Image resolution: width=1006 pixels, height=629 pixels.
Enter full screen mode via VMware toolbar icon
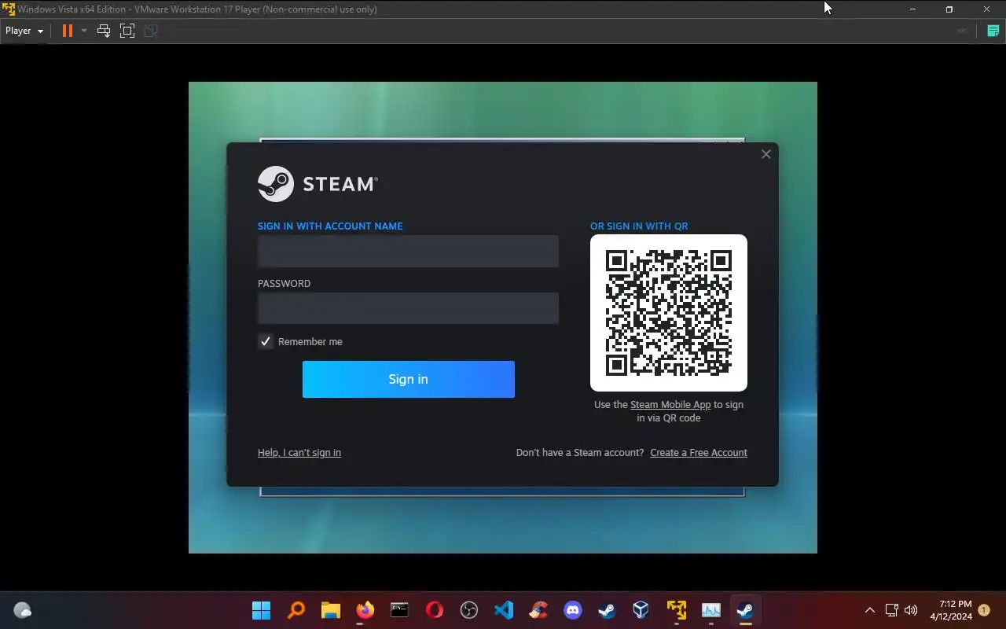click(127, 31)
